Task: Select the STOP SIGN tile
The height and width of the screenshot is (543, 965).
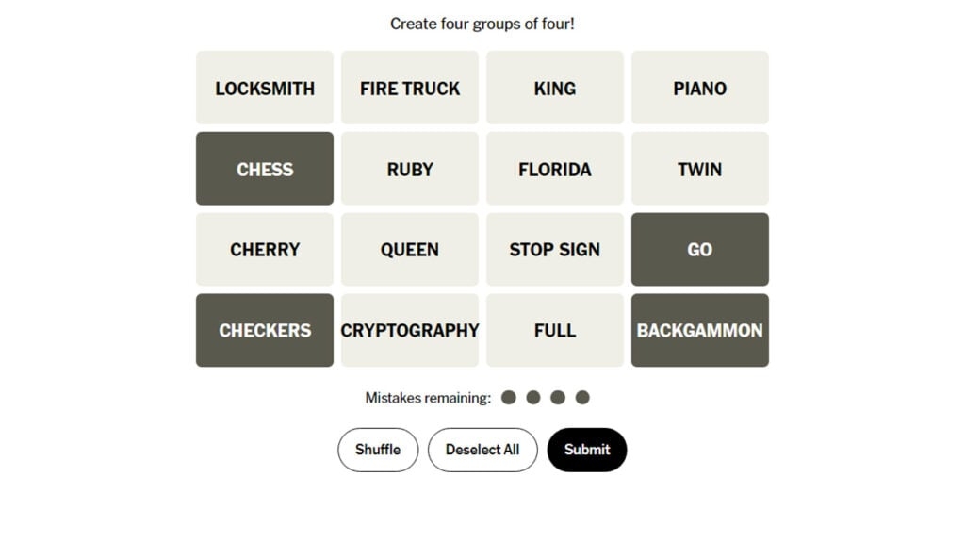Action: pos(554,249)
